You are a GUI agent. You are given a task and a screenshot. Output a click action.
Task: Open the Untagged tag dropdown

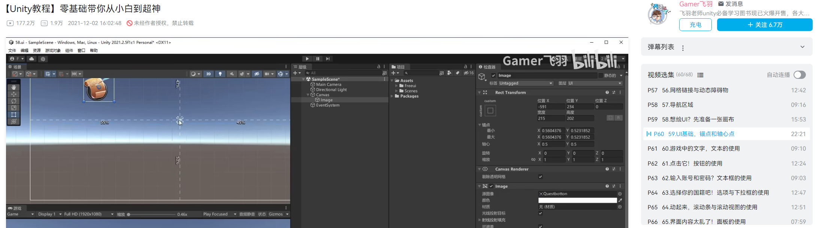(x=526, y=83)
